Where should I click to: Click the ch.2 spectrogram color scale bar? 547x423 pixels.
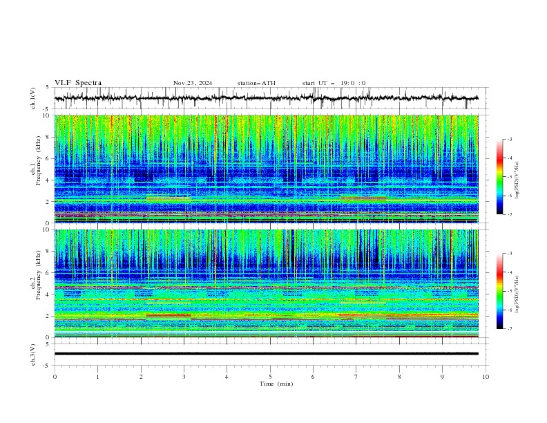tap(499, 291)
